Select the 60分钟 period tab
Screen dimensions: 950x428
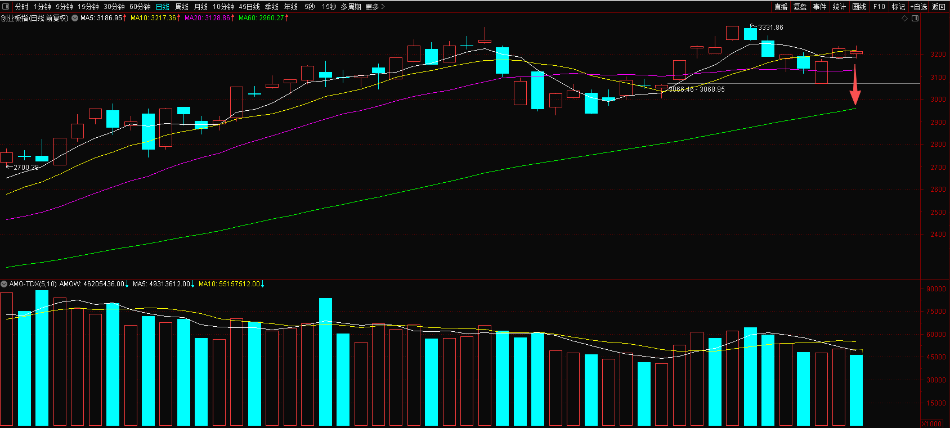click(140, 7)
